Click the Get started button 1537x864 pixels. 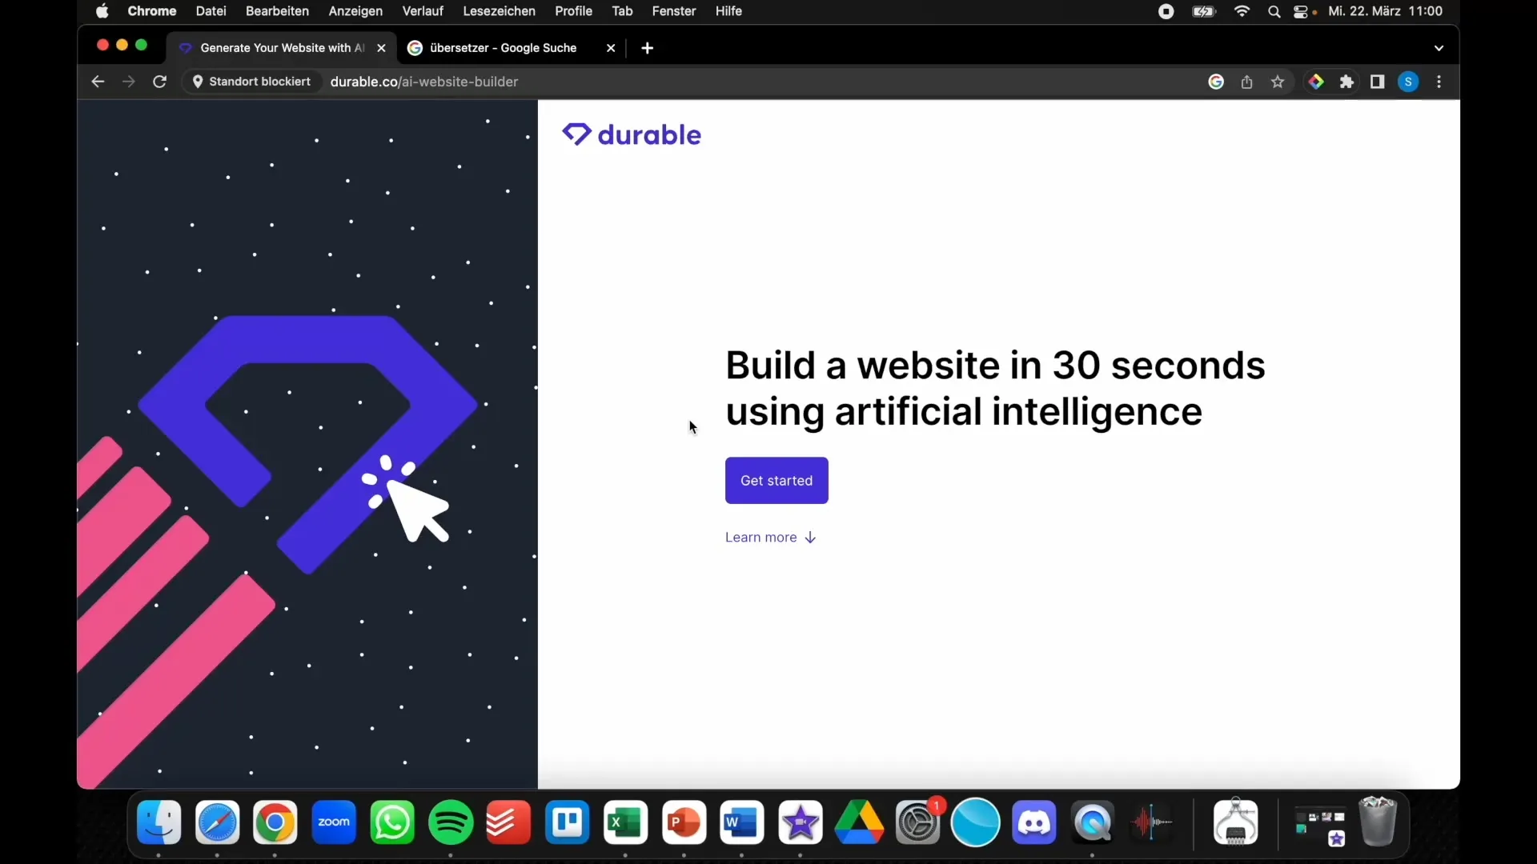pyautogui.click(x=777, y=480)
